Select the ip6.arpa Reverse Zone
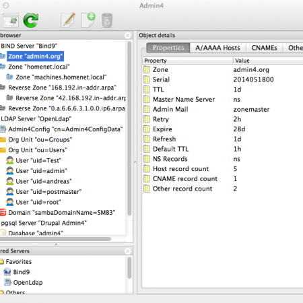 click(x=67, y=108)
